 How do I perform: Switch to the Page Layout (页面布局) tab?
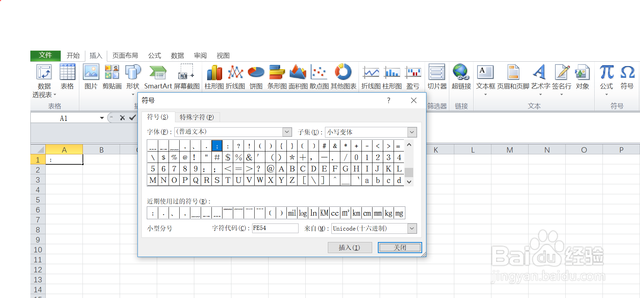[x=125, y=56]
